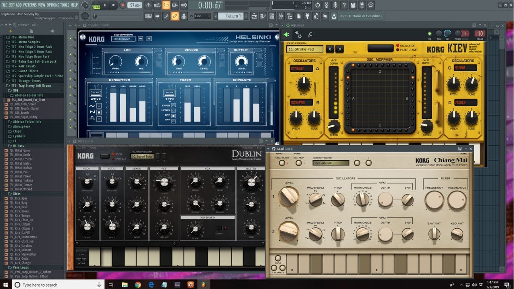Adjust the Arp channel VOL knob

(447, 34)
